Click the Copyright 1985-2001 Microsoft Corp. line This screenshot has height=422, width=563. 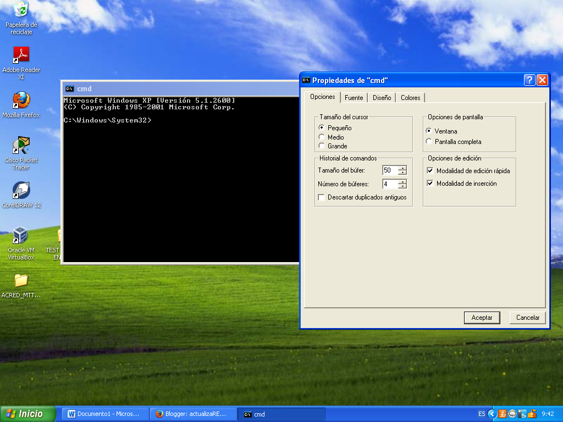[149, 107]
